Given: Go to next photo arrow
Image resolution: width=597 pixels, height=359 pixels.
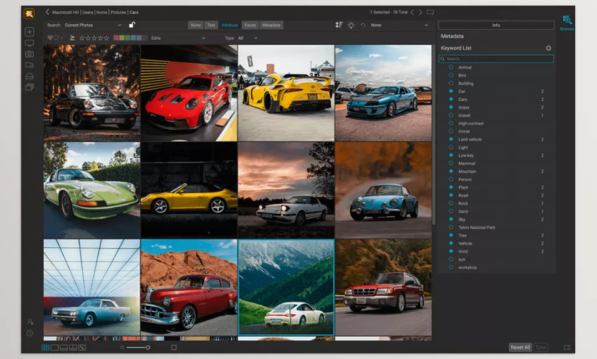Looking at the screenshot, I should (420, 12).
